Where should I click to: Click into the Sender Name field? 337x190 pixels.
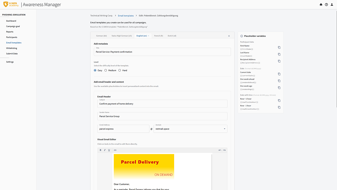tap(162, 116)
